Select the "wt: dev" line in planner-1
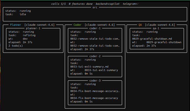Image resolution: width=190 pixels, height=111 pixels. (18, 39)
